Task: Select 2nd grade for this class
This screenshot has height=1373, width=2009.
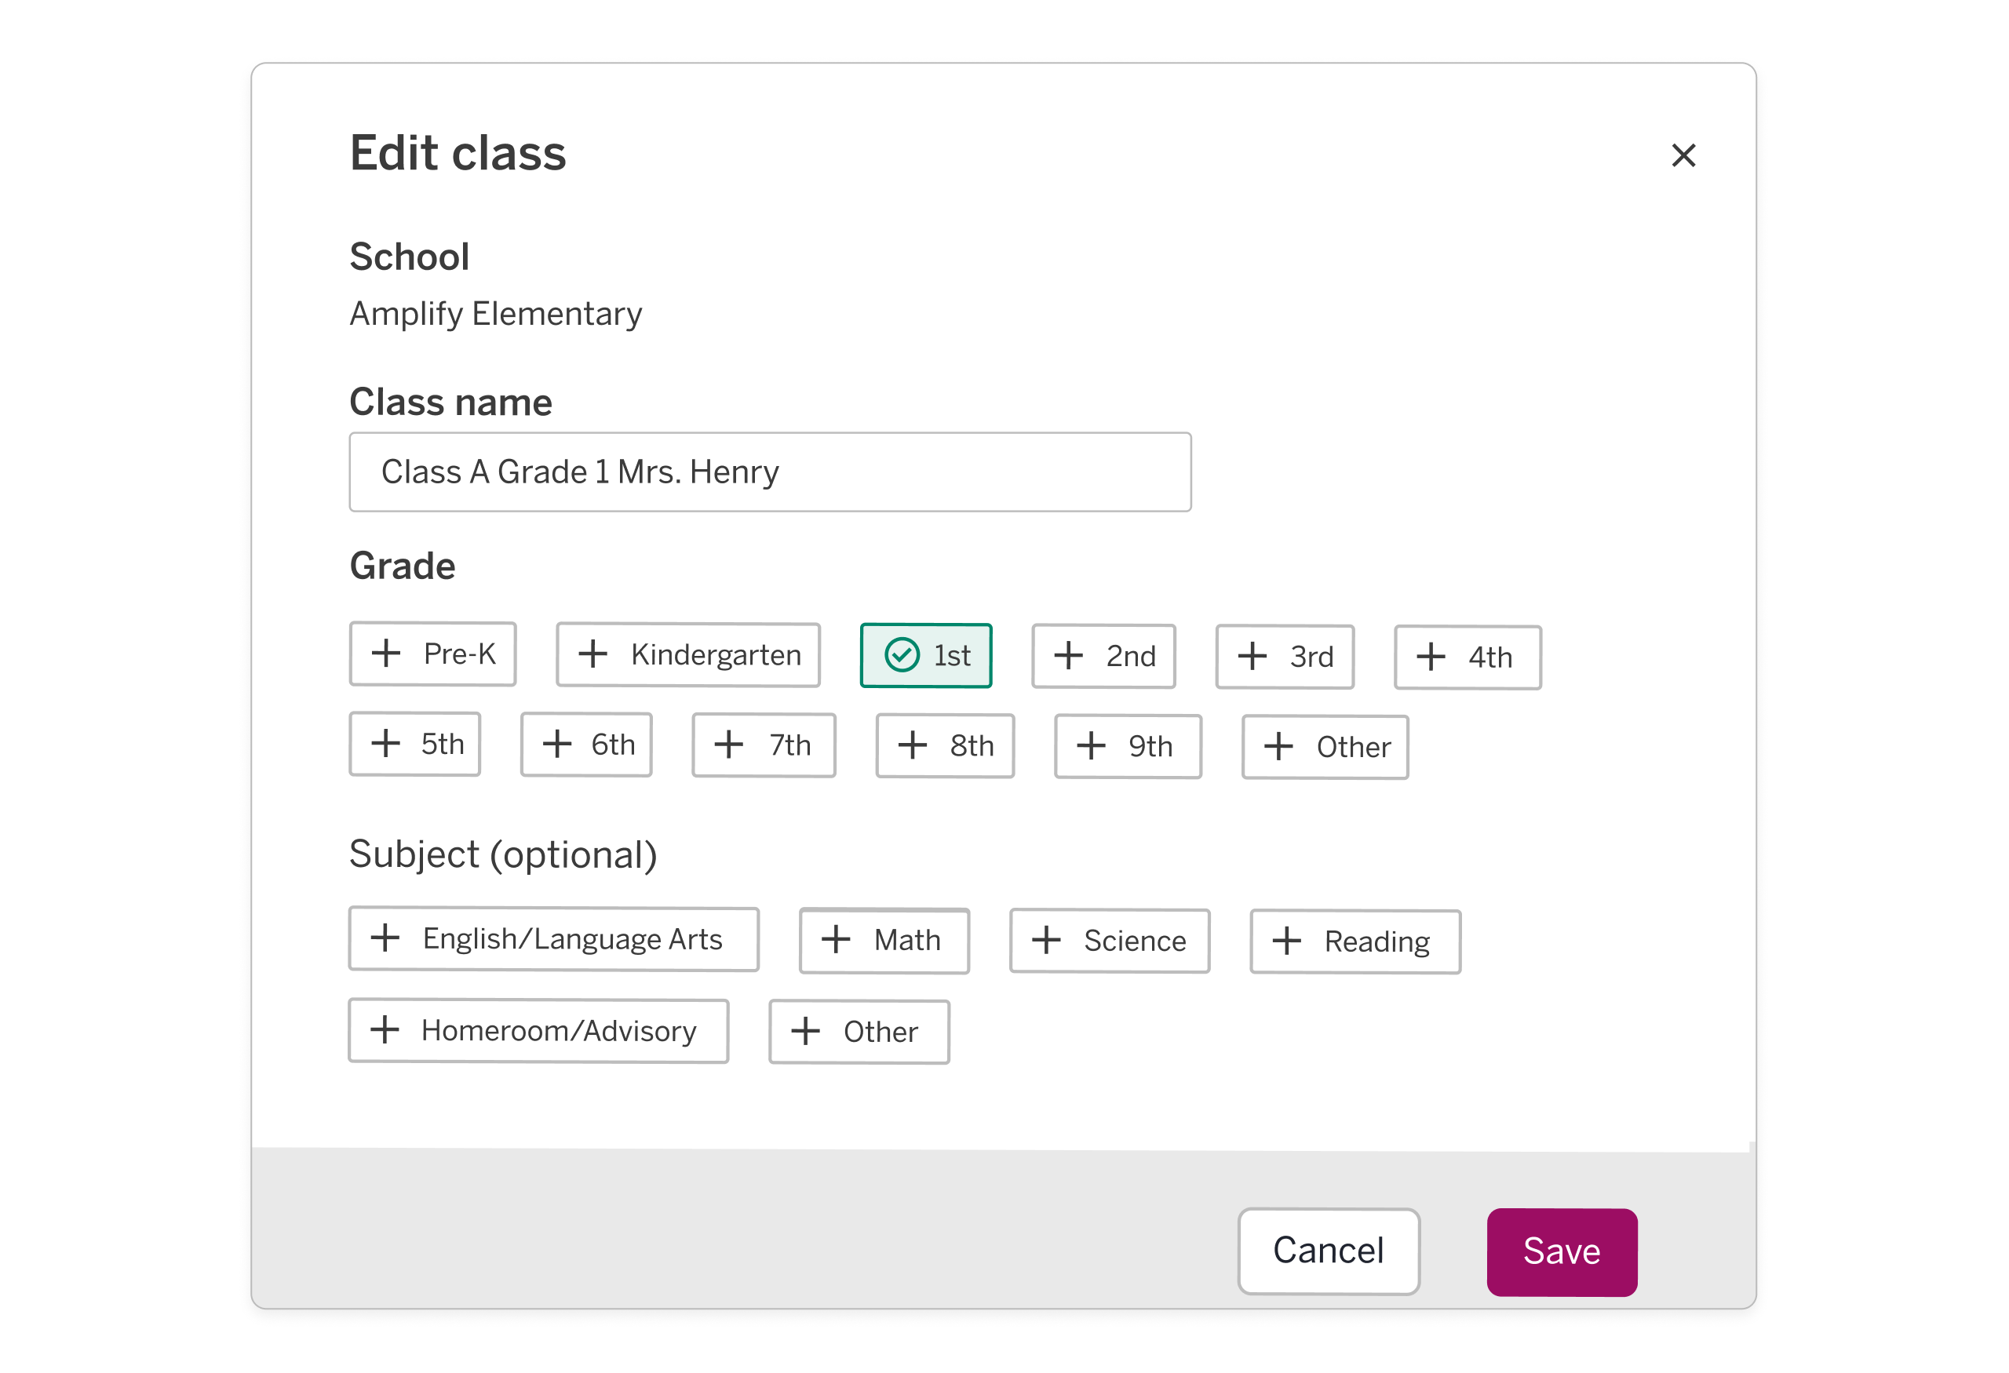Action: [1104, 656]
